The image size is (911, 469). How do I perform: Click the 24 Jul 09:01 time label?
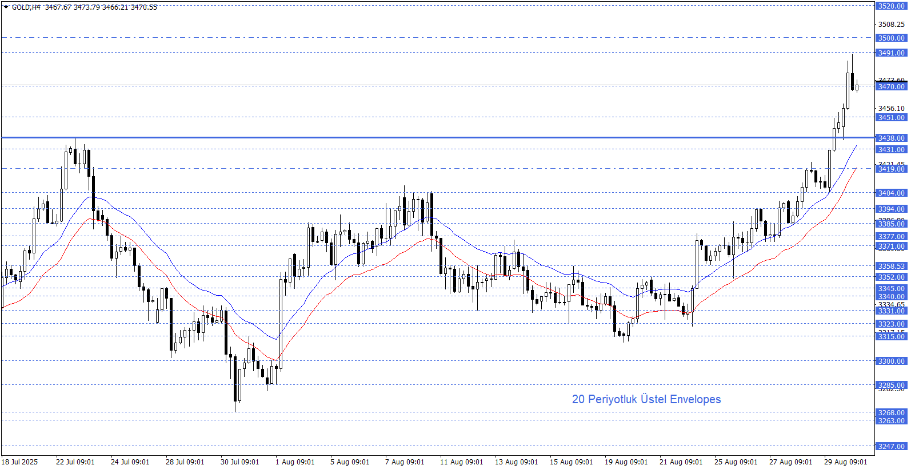(x=130, y=462)
